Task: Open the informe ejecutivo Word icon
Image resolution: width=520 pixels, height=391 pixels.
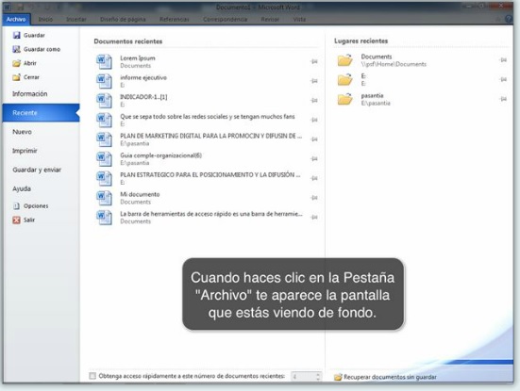Action: pyautogui.click(x=104, y=81)
